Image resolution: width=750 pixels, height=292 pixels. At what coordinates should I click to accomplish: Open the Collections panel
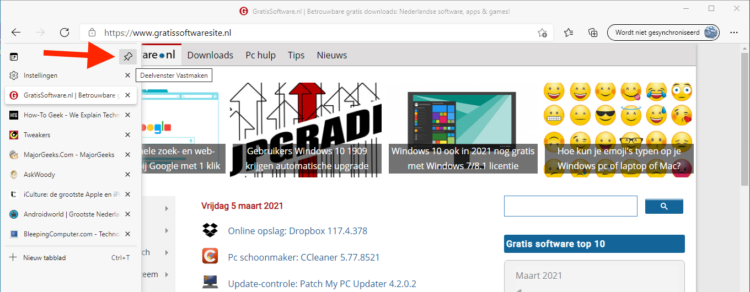pos(593,33)
